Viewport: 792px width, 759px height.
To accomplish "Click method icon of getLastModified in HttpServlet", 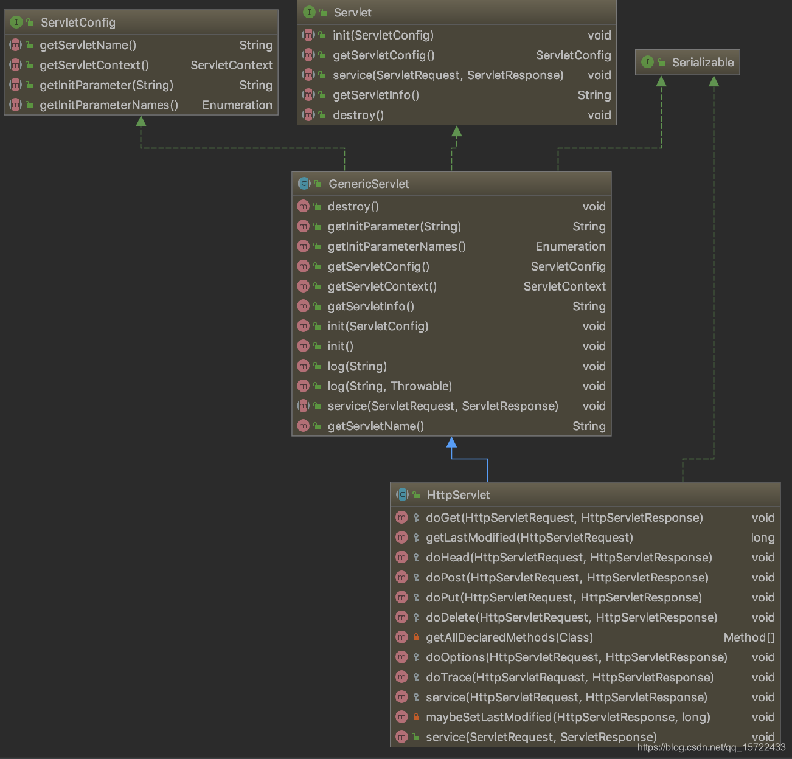I will [x=401, y=538].
